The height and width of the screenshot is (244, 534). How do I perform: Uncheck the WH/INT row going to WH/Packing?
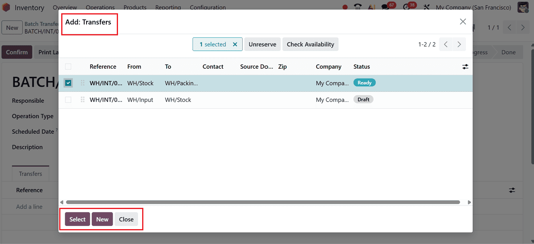click(68, 83)
